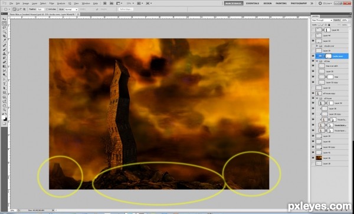
Task: Launch Bridge from the application bar
Action: 105,4
